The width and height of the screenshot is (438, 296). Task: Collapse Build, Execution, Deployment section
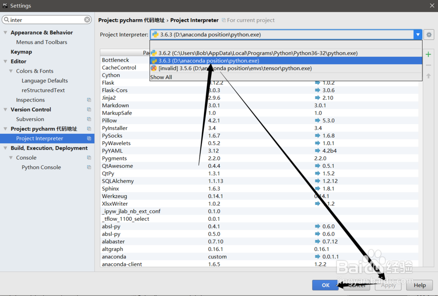[5, 148]
